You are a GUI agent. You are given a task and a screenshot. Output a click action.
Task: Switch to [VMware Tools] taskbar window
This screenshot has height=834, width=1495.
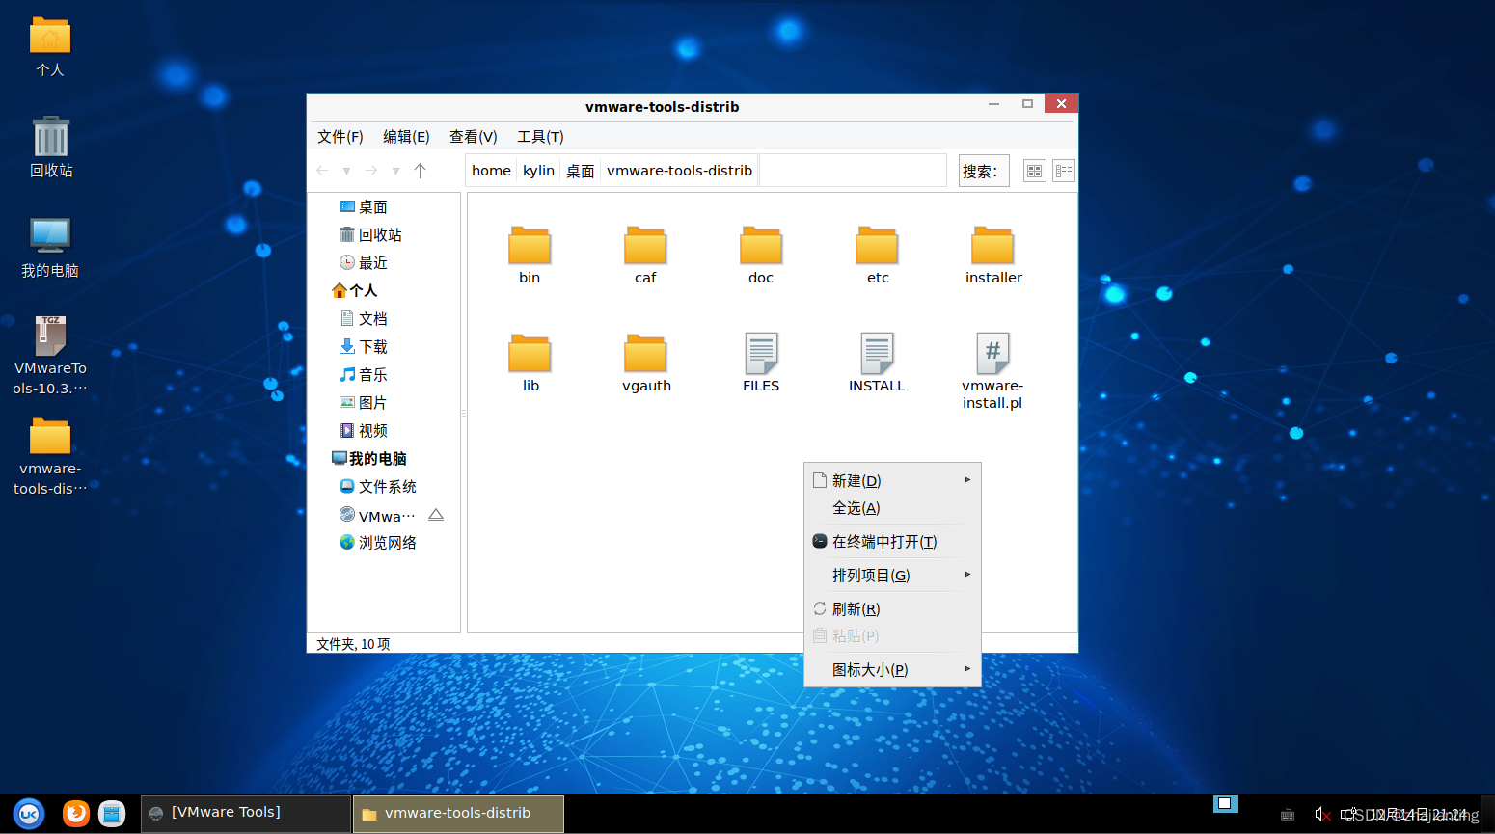click(x=246, y=814)
